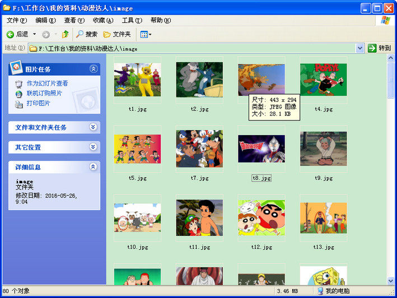Click the Windows flag logo
The width and height of the screenshot is (397, 298).
[385, 20]
